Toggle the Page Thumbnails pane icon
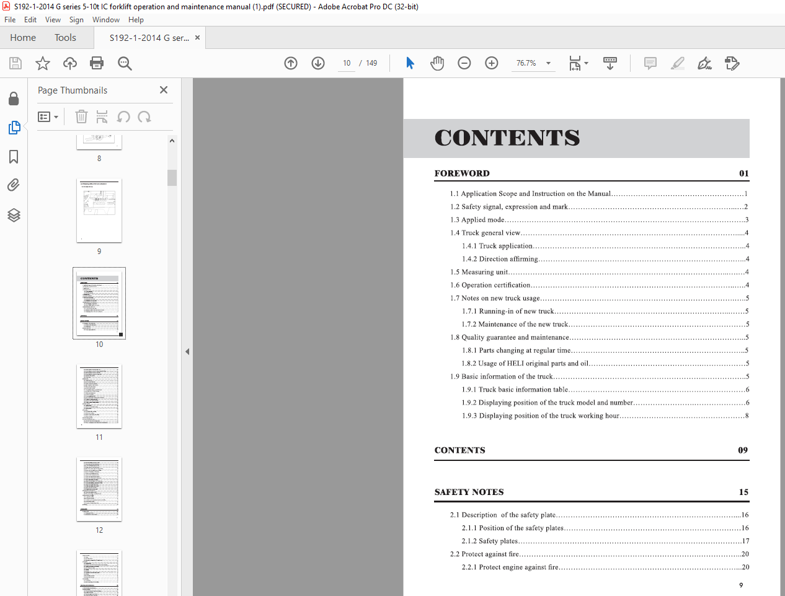This screenshot has height=596, width=785. [14, 128]
